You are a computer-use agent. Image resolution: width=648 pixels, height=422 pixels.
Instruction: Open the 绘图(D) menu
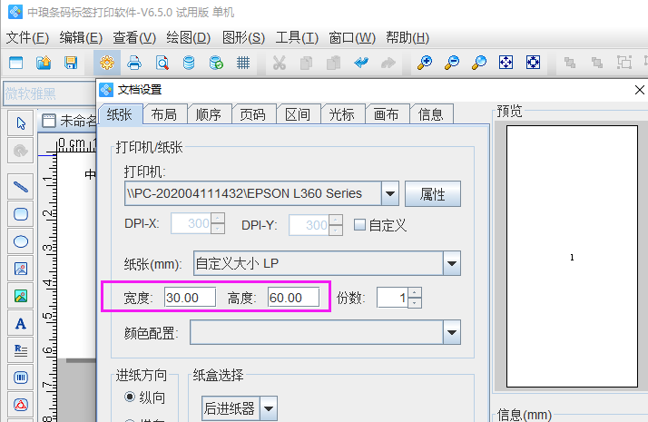(189, 38)
